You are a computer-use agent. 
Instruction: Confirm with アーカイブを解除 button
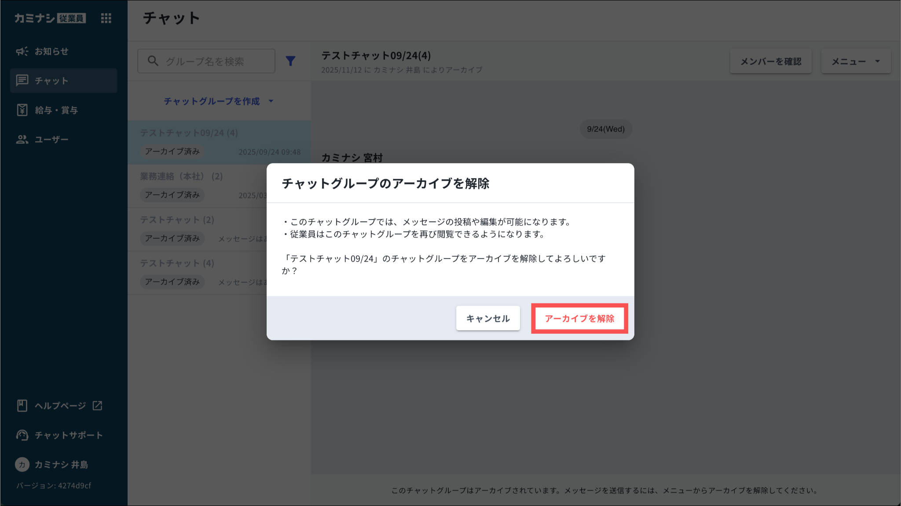[579, 318]
